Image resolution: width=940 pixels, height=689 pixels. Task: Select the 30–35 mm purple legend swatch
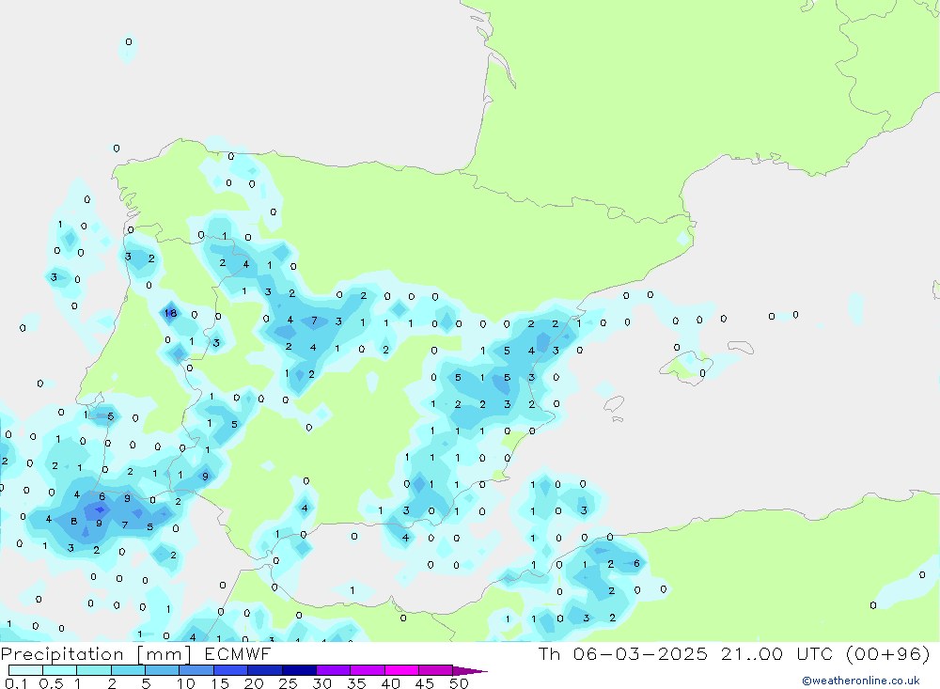[334, 670]
